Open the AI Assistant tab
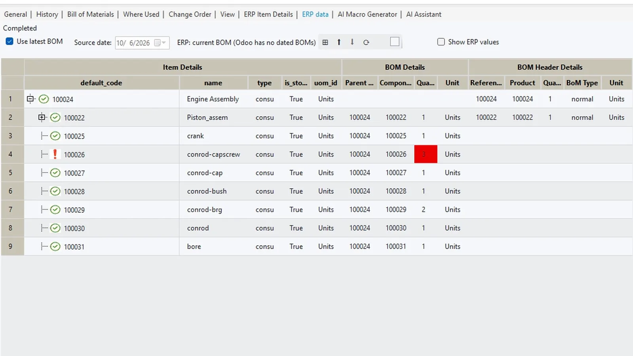 pyautogui.click(x=424, y=14)
